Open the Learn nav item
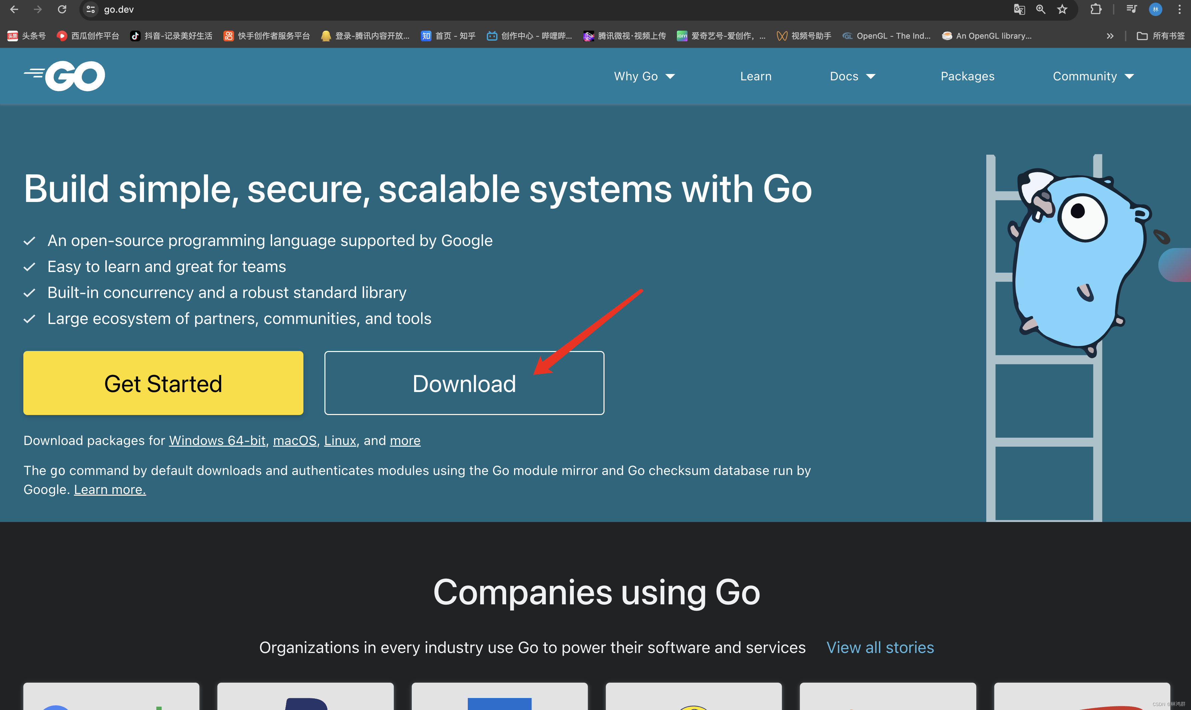The image size is (1191, 710). 756,77
